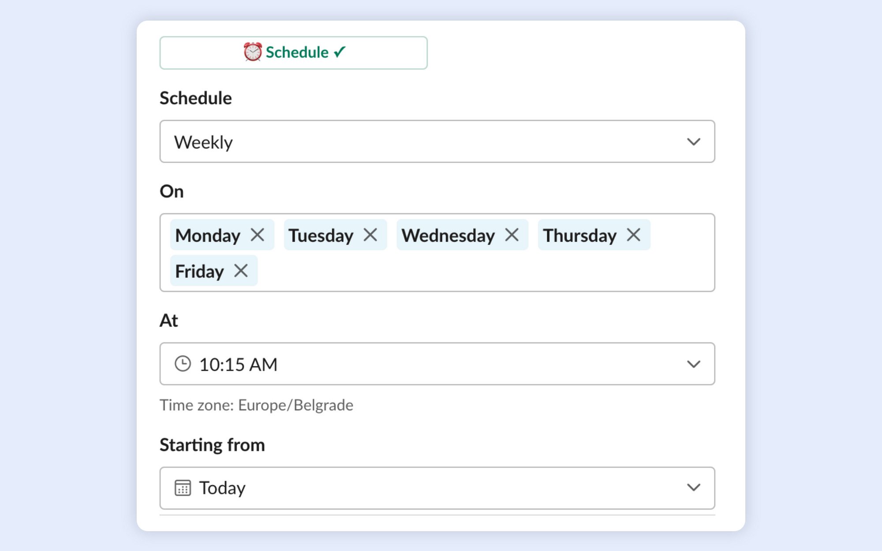
Task: Click empty area of the days field
Action: pyautogui.click(x=485, y=271)
